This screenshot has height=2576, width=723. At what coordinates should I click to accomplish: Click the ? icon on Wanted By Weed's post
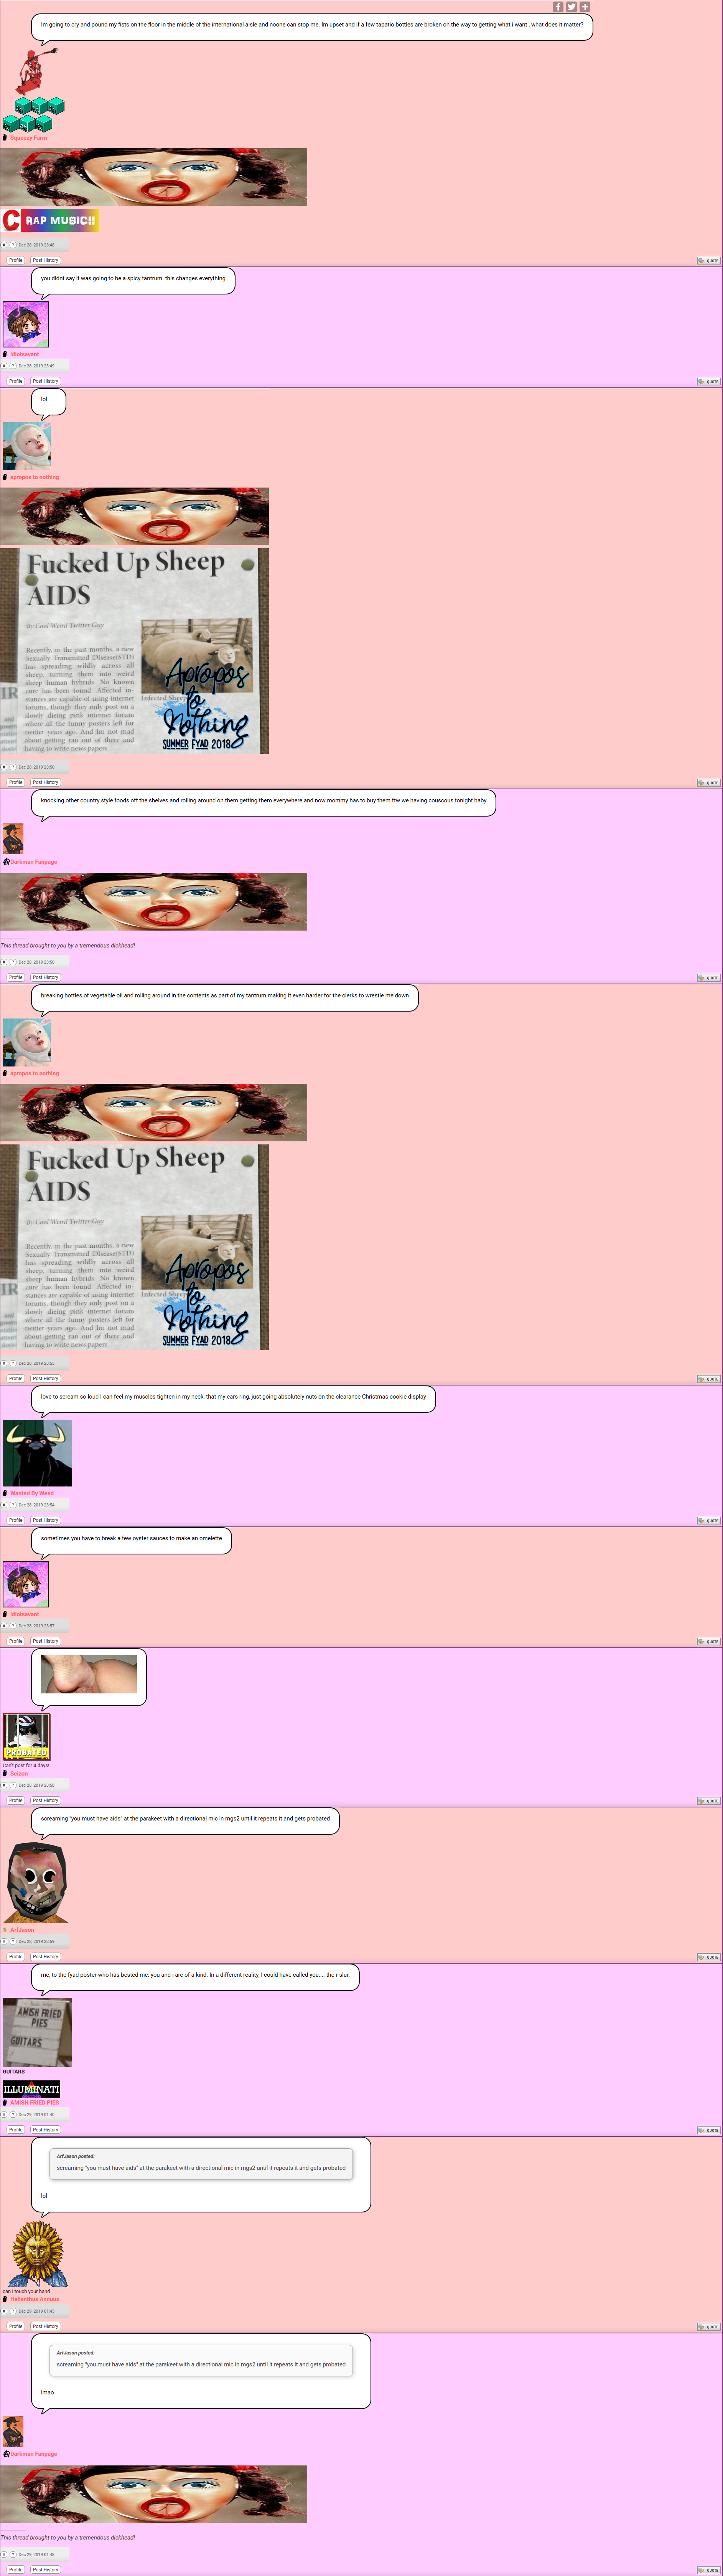13,1505
